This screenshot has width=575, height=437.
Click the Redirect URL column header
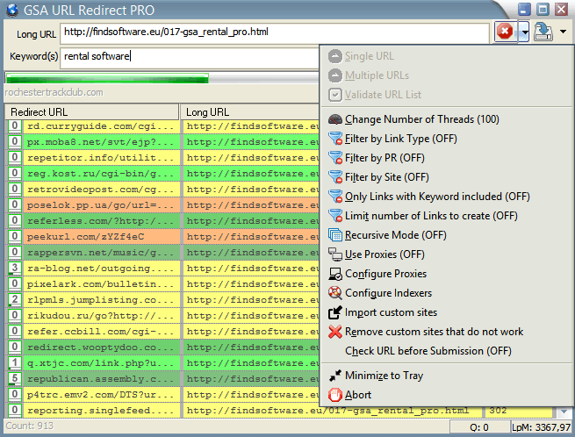[x=92, y=112]
